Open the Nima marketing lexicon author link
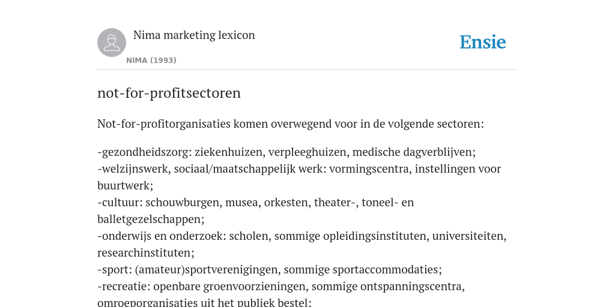This screenshot has height=307, width=615. coord(194,35)
